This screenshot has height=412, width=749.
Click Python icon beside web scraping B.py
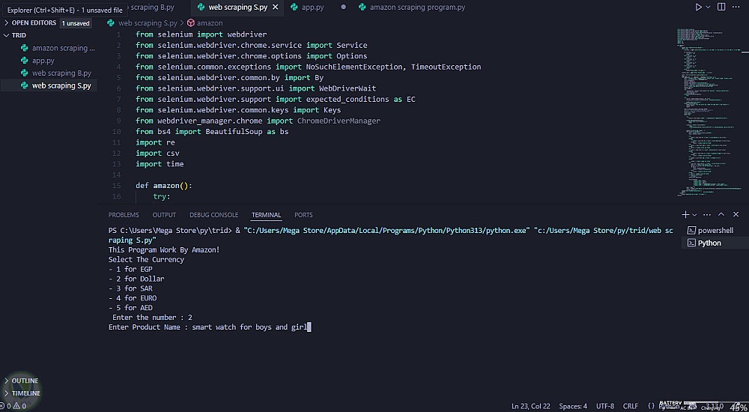click(25, 73)
